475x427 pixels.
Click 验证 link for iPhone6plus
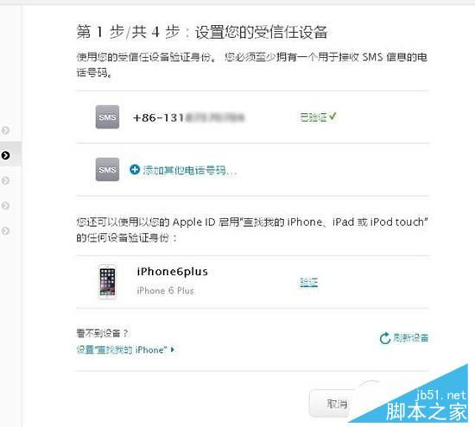308,282
